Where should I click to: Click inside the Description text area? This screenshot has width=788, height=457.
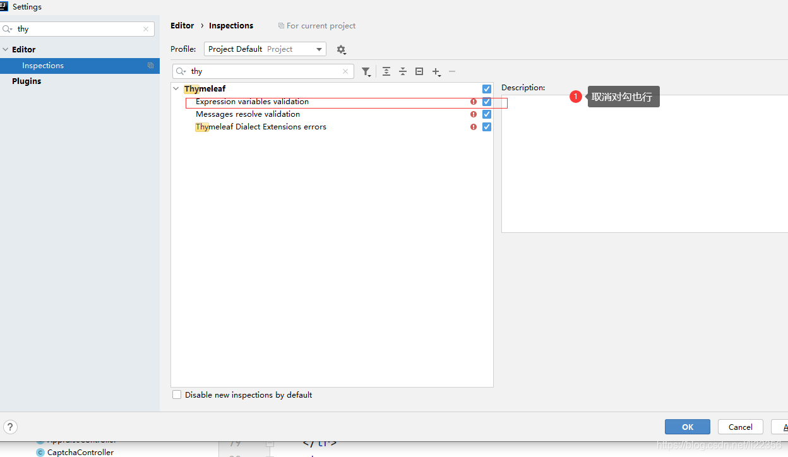click(645, 164)
